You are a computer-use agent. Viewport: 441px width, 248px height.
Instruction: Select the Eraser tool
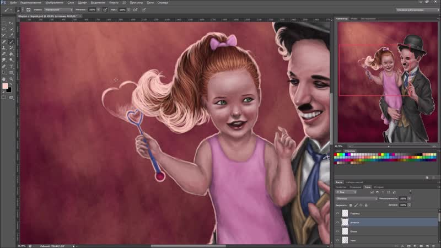(4, 53)
